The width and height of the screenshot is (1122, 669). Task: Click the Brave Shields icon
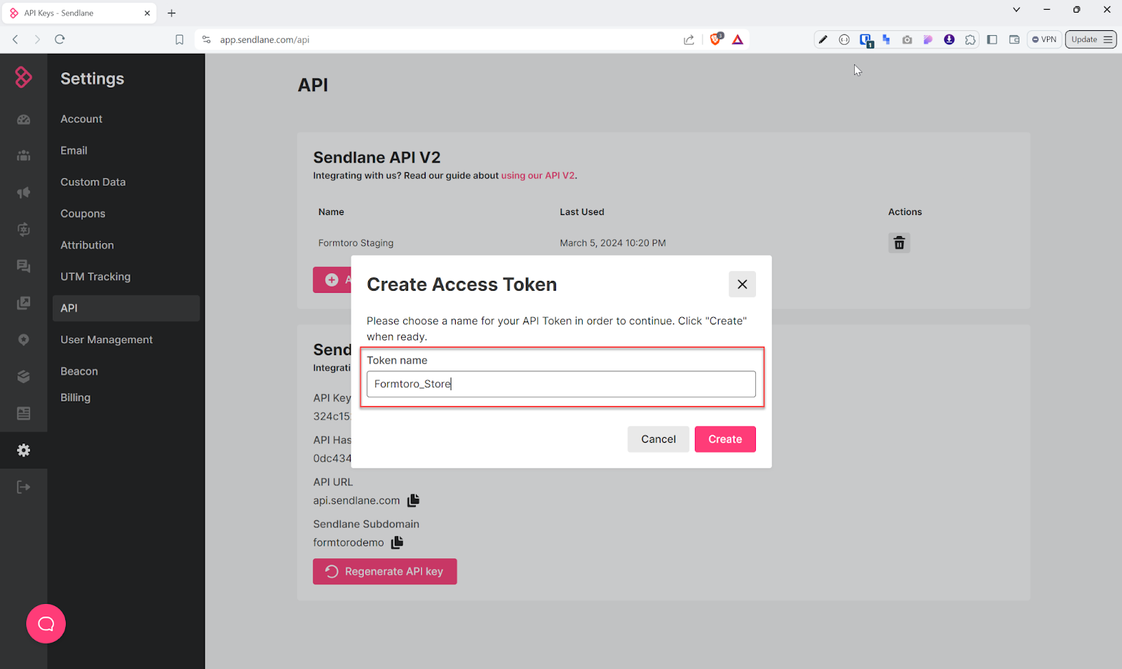[716, 39]
